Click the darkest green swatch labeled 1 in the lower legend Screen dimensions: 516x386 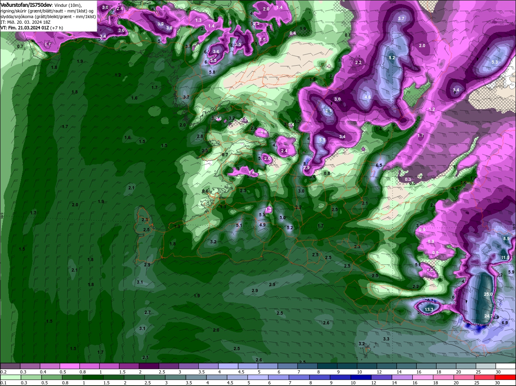[x=93, y=377]
